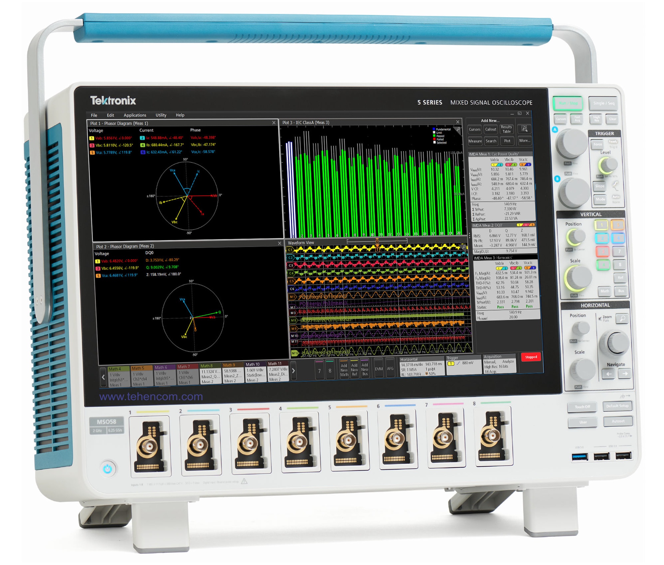
Task: Turn on on-screen channel 7 button
Action: 319,370
